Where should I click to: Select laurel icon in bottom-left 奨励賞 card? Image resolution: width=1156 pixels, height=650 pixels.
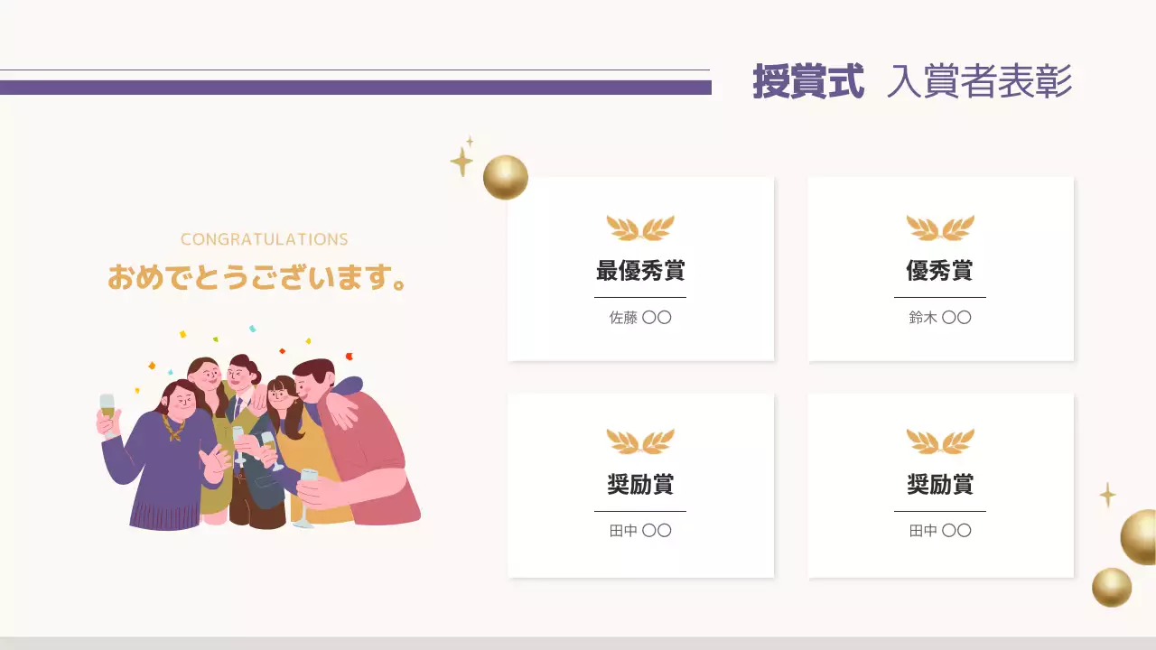pyautogui.click(x=640, y=441)
